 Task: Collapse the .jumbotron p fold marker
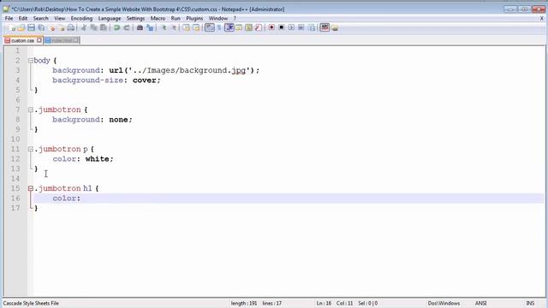(31, 149)
